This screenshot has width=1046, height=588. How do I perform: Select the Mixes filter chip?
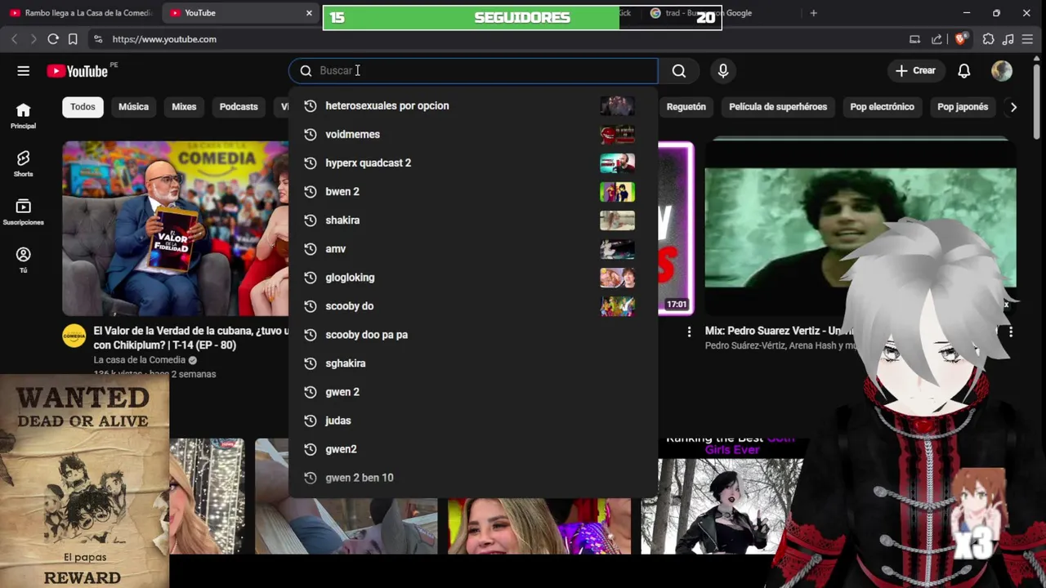tap(184, 107)
